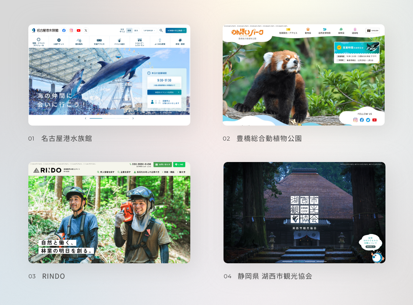Open the pink 遊園地 menu item
This screenshot has width=413, height=305.
point(355,31)
